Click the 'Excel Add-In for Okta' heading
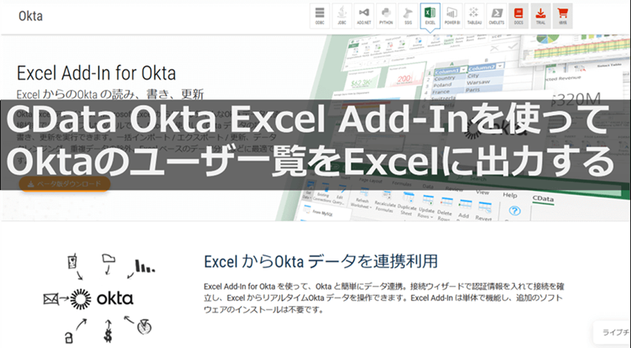The width and height of the screenshot is (631, 348). [96, 73]
